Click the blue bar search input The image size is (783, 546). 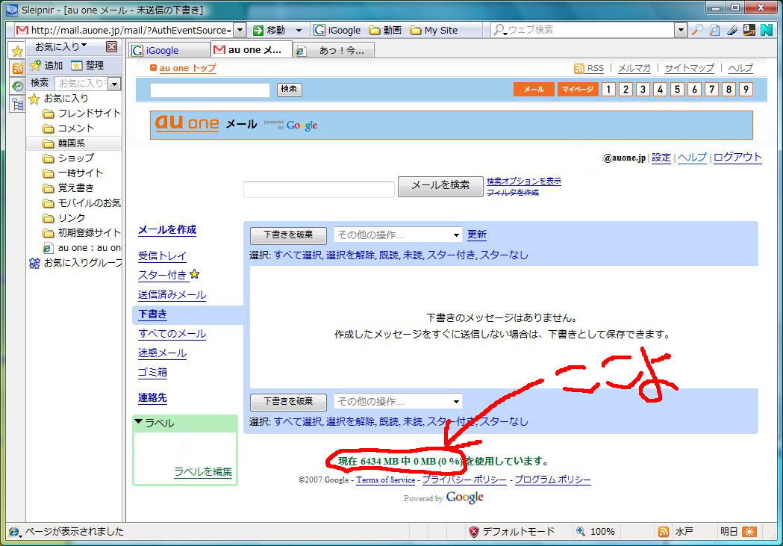coord(210,90)
